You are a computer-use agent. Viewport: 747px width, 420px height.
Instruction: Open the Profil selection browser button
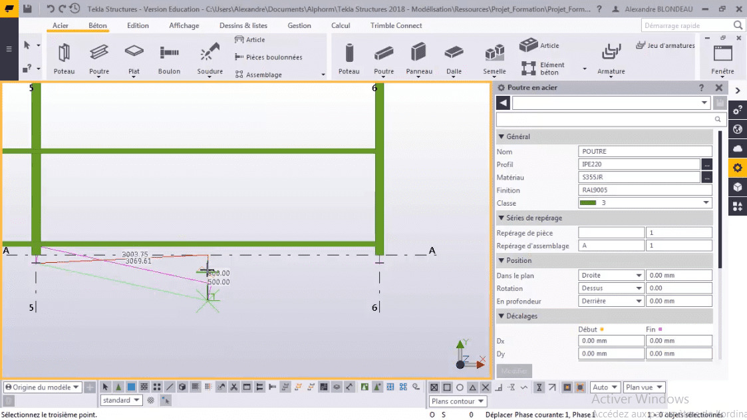coord(706,164)
